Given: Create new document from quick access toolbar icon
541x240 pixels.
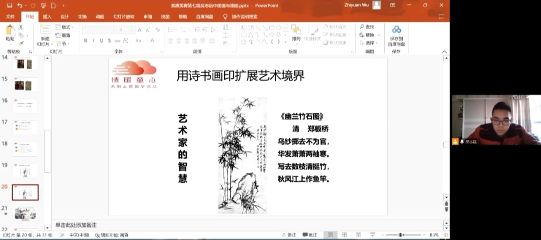Looking at the screenshot, I should click(53, 5).
